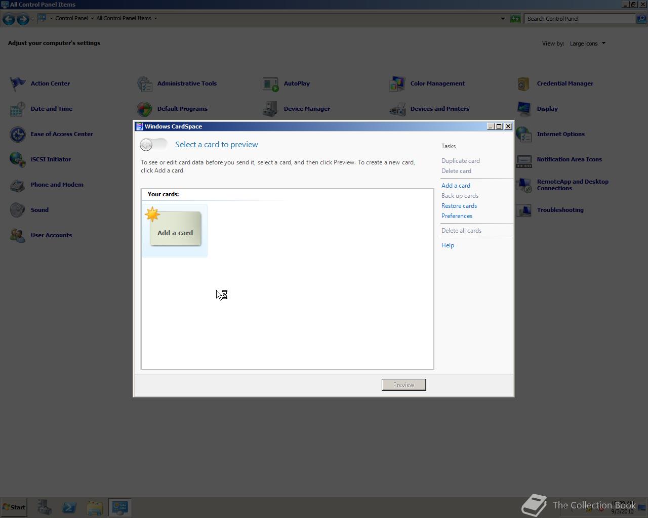Open the address bar history dropdown

(503, 19)
